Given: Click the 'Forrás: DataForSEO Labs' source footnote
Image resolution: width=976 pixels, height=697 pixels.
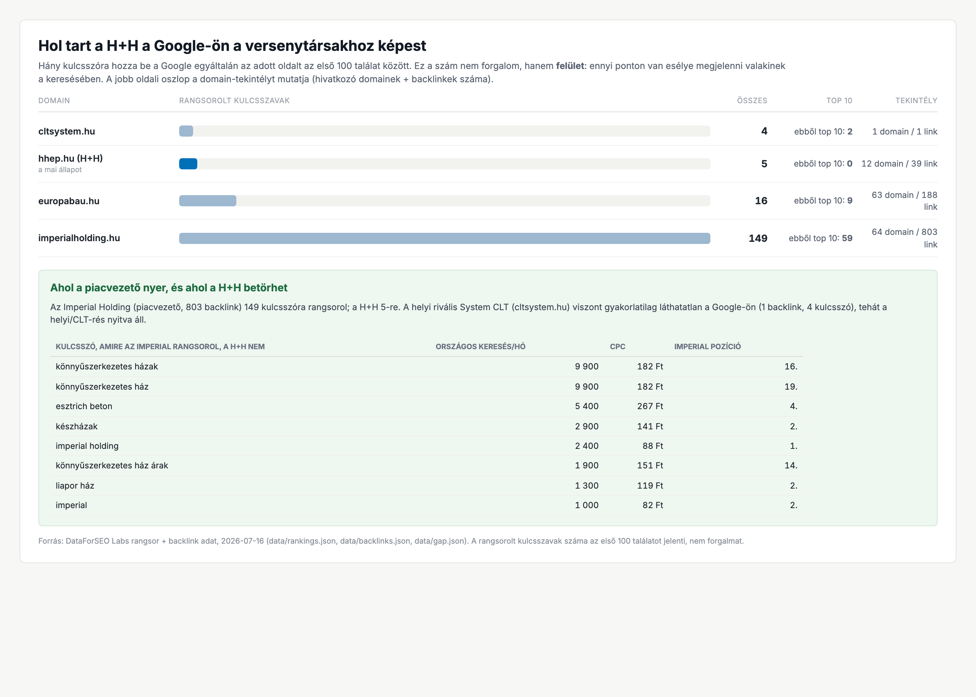Looking at the screenshot, I should [x=391, y=541].
